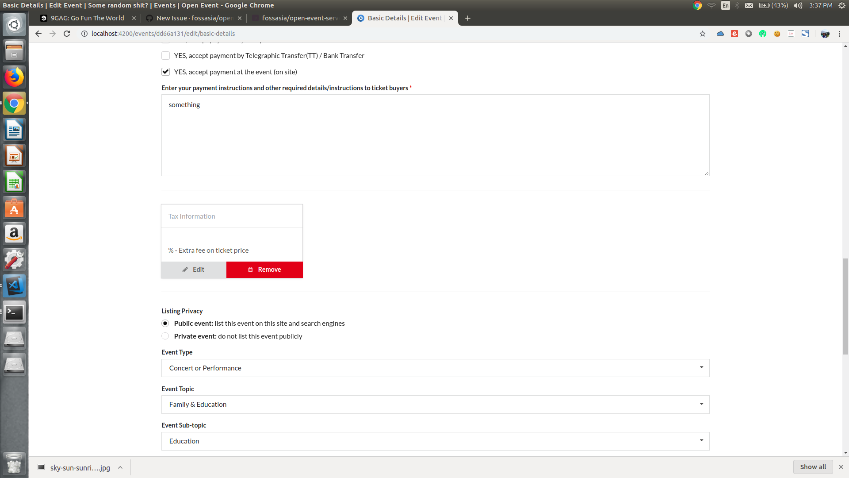This screenshot has width=849, height=478.
Task: Bookmark this page with the star icon
Action: pyautogui.click(x=703, y=34)
